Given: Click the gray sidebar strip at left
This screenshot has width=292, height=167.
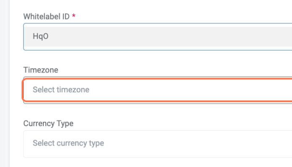Looking at the screenshot, I should (5, 83).
